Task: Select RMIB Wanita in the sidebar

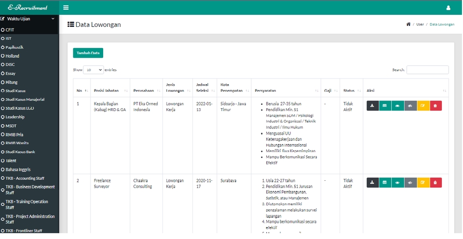Action: click(29, 143)
